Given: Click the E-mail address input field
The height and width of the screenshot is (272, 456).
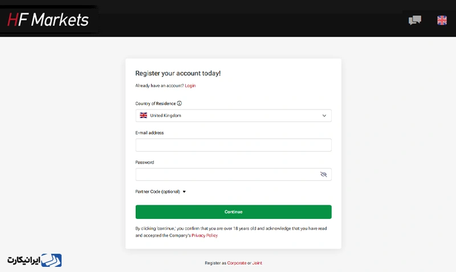Looking at the screenshot, I should pos(233,145).
